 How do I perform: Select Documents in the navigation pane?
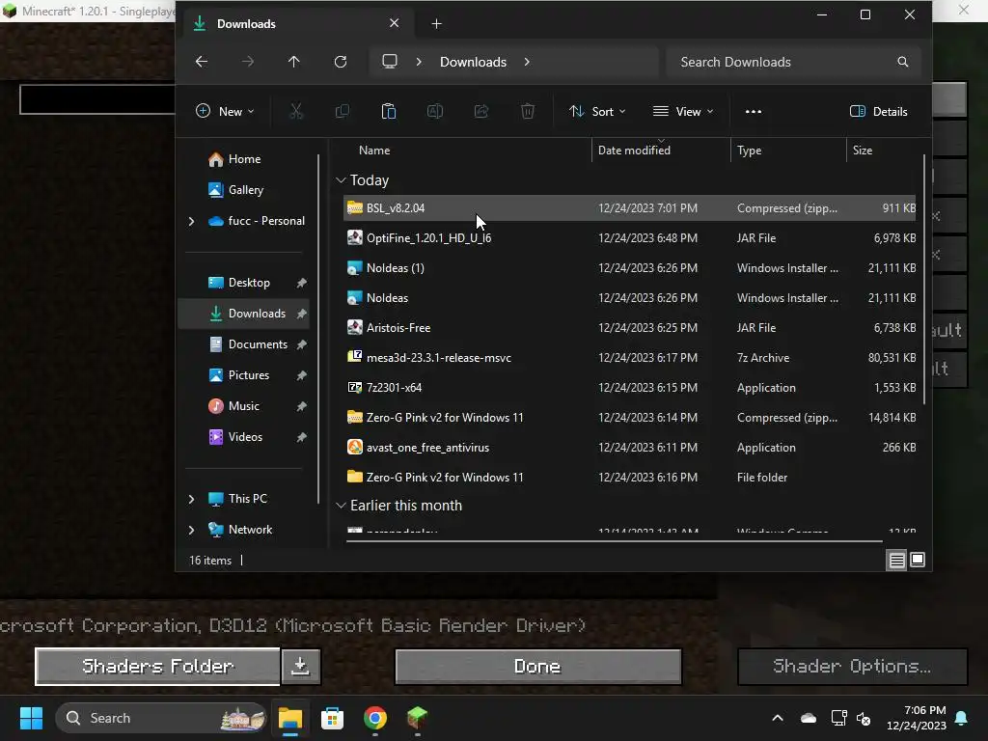click(x=248, y=344)
